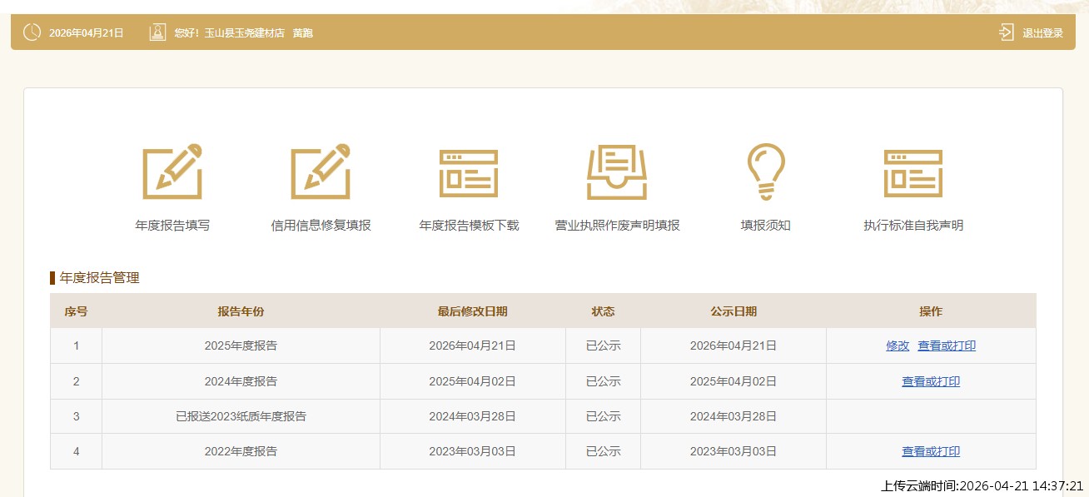Click the user icon beside the greeting

coord(157,32)
